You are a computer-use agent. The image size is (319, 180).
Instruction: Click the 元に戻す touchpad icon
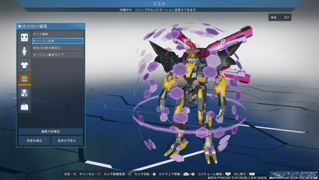pos(252,174)
